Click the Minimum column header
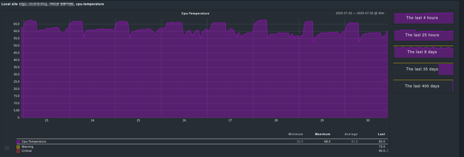The width and height of the screenshot is (464, 157). pos(295,134)
